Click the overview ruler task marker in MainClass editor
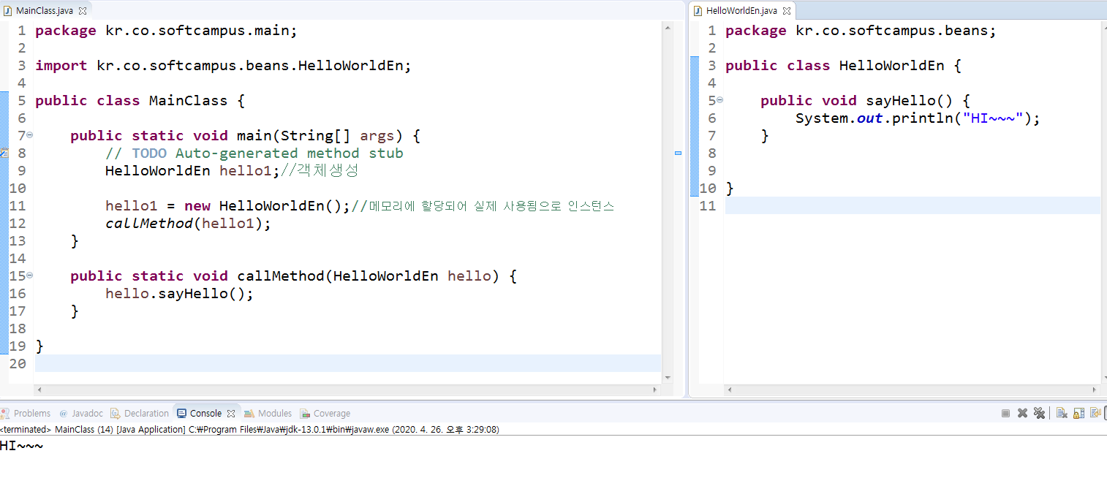 pyautogui.click(x=678, y=153)
